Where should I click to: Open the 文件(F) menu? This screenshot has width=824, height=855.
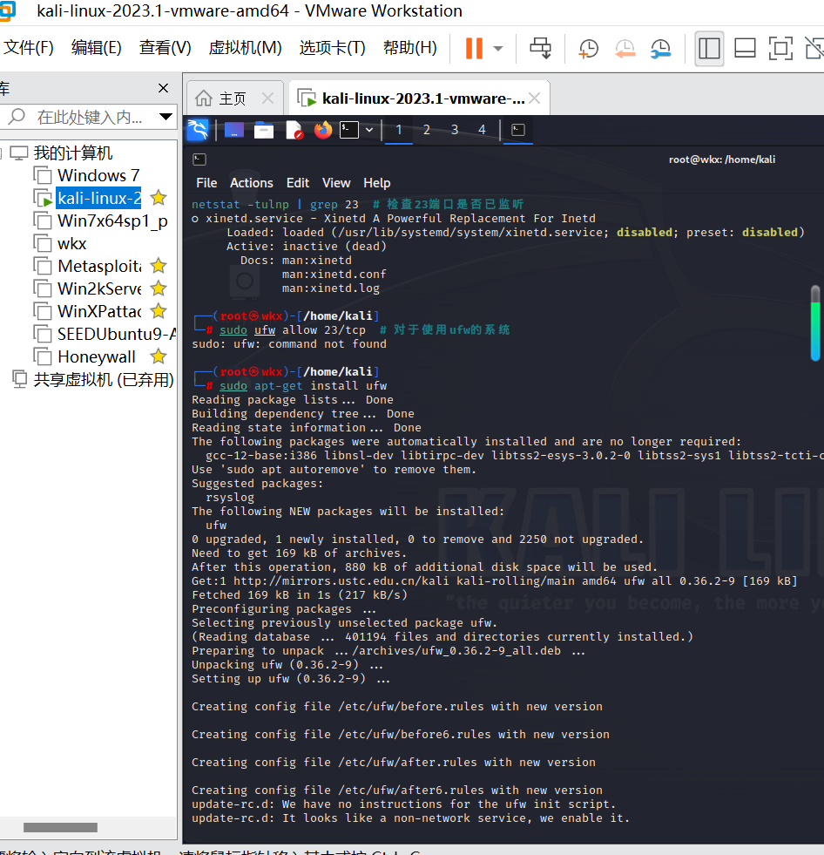29,48
